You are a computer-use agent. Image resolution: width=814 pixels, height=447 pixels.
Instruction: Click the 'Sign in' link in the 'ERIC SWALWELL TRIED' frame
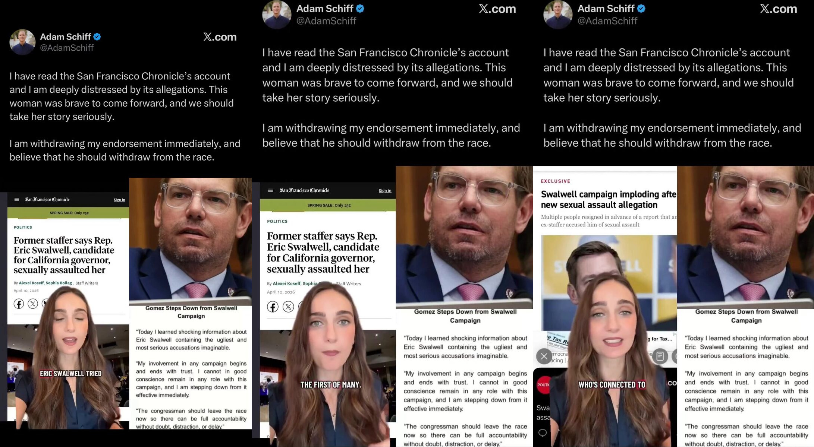119,200
